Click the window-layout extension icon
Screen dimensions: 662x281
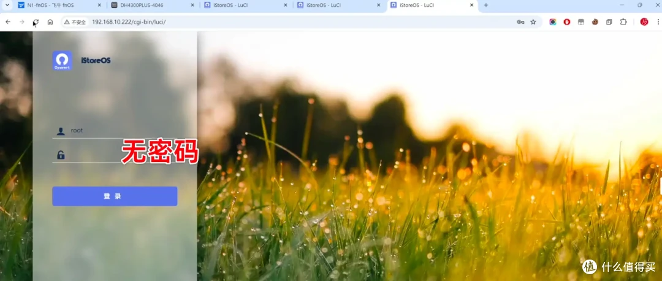coord(581,22)
